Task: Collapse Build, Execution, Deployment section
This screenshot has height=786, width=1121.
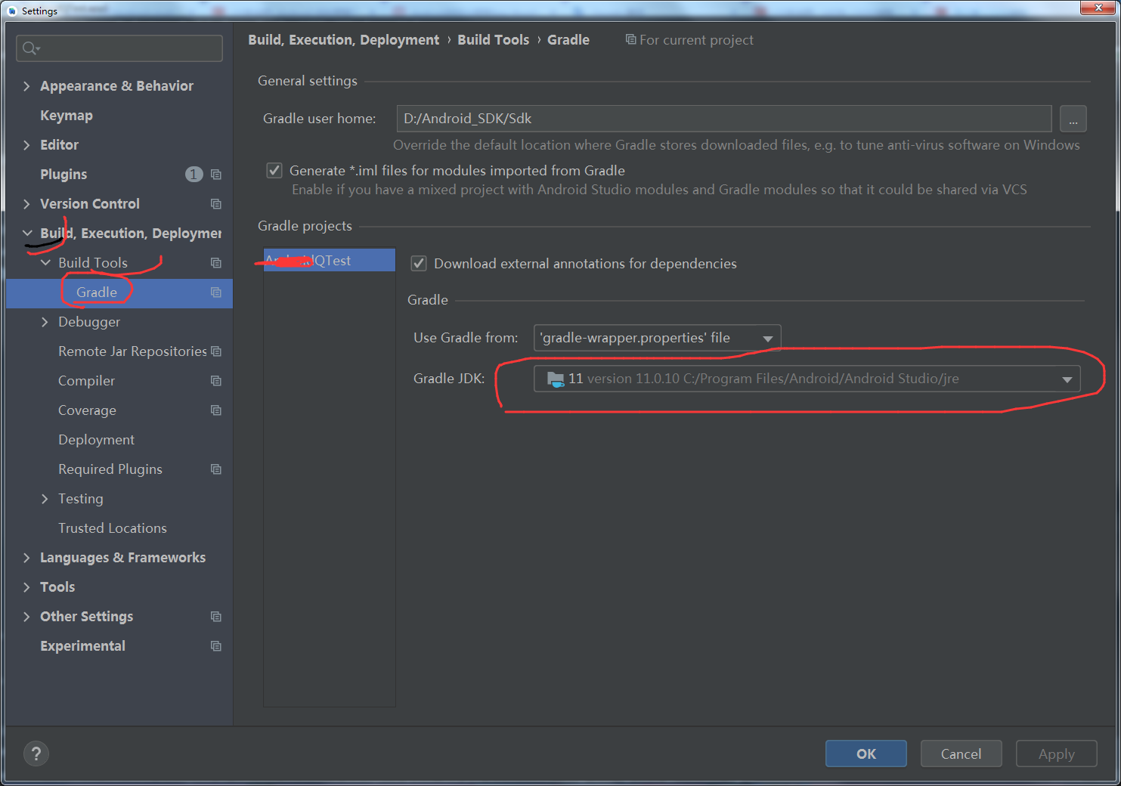Action: 27,234
